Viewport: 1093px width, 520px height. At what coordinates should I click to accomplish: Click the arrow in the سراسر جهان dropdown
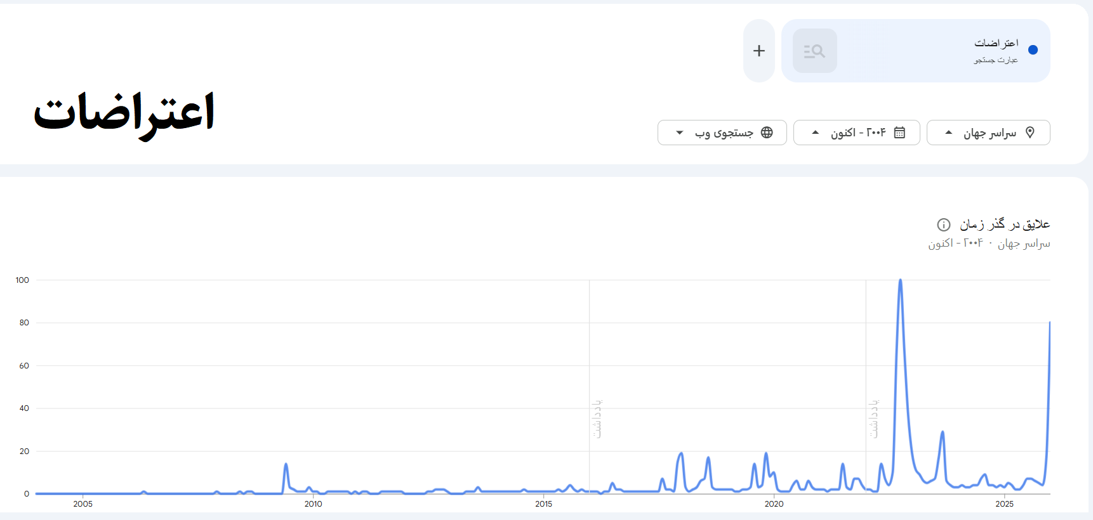(x=949, y=133)
